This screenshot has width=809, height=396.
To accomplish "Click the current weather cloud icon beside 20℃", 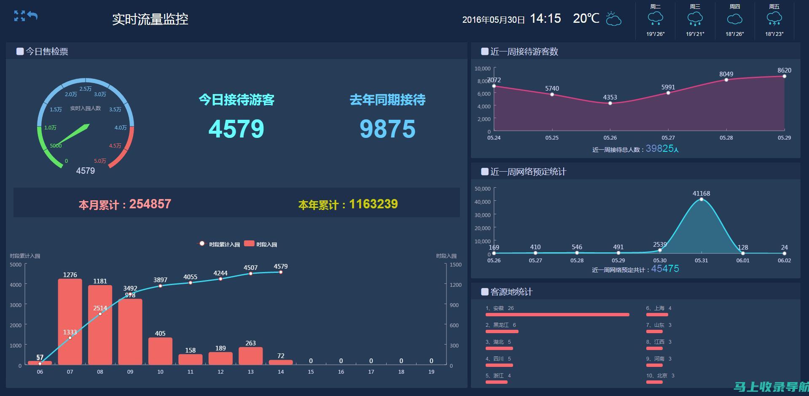I will pos(613,19).
